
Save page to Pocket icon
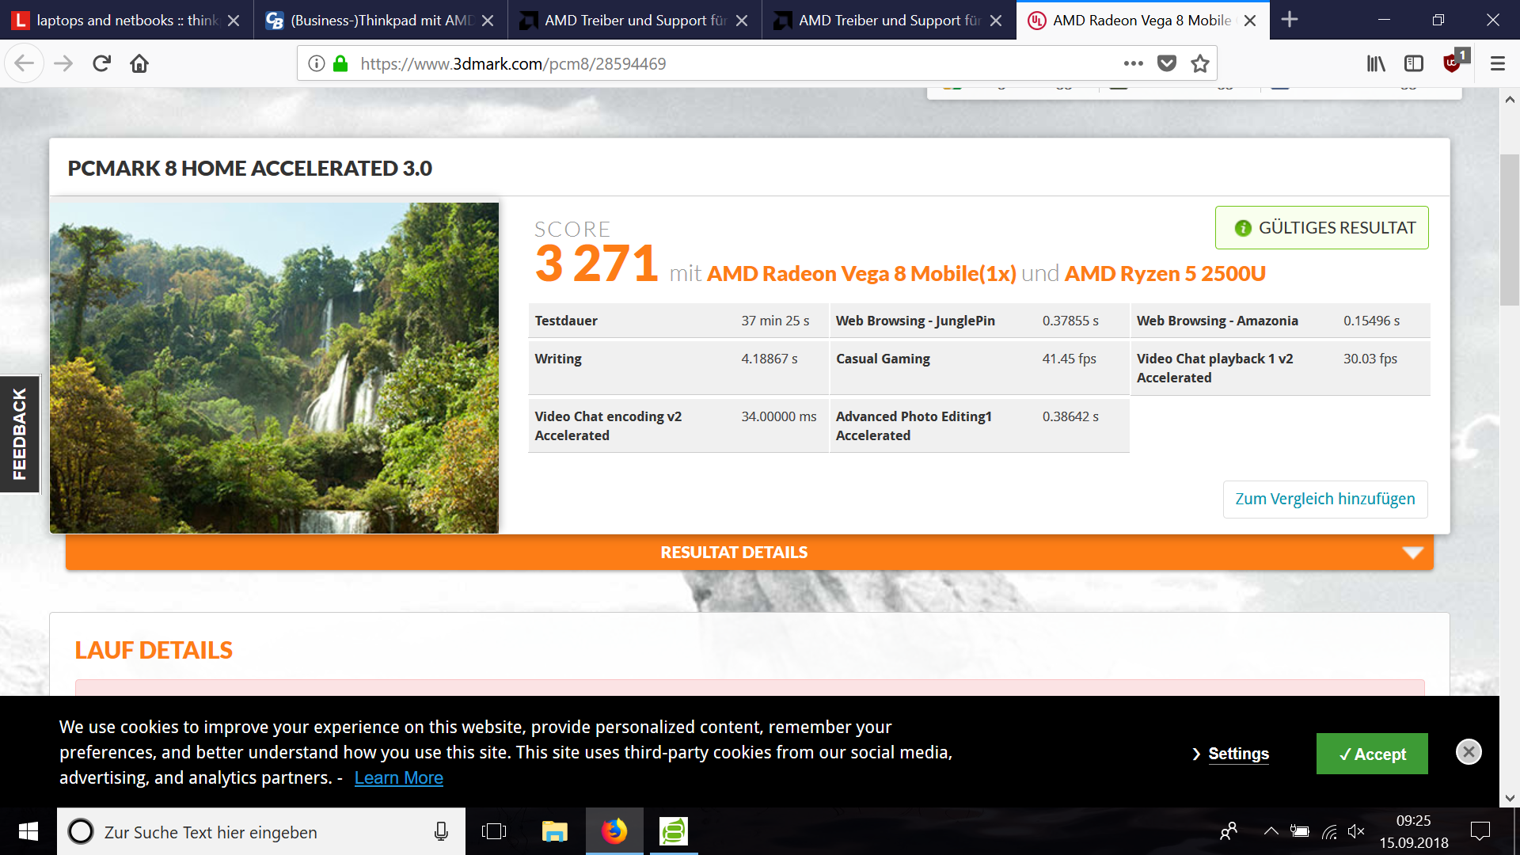pos(1167,63)
